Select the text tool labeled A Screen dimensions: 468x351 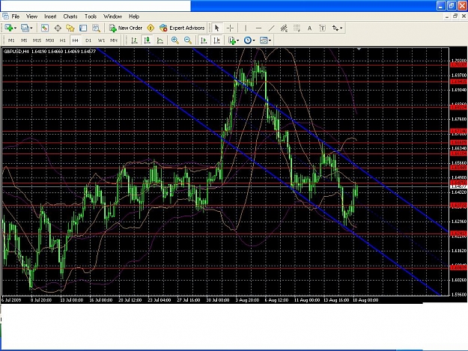309,28
